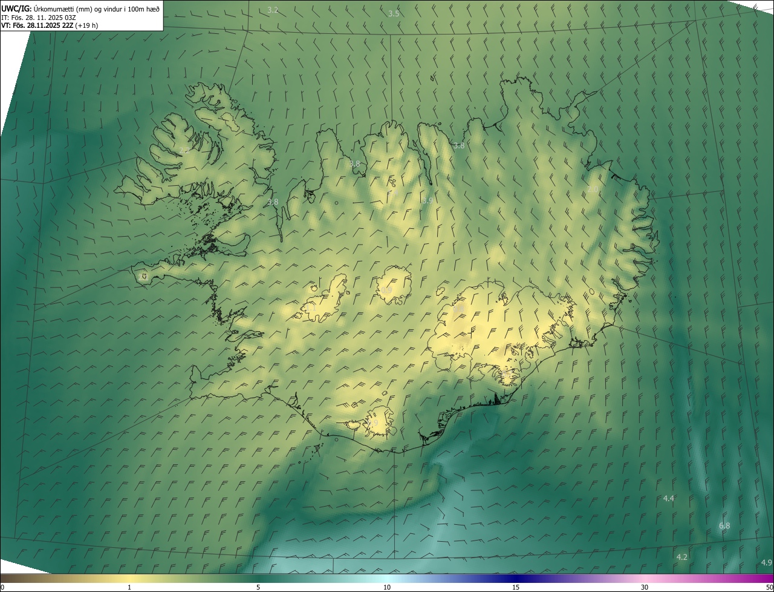This screenshot has width=774, height=592.
Task: Click the 30 tick on the colour scale
Action: (645, 587)
